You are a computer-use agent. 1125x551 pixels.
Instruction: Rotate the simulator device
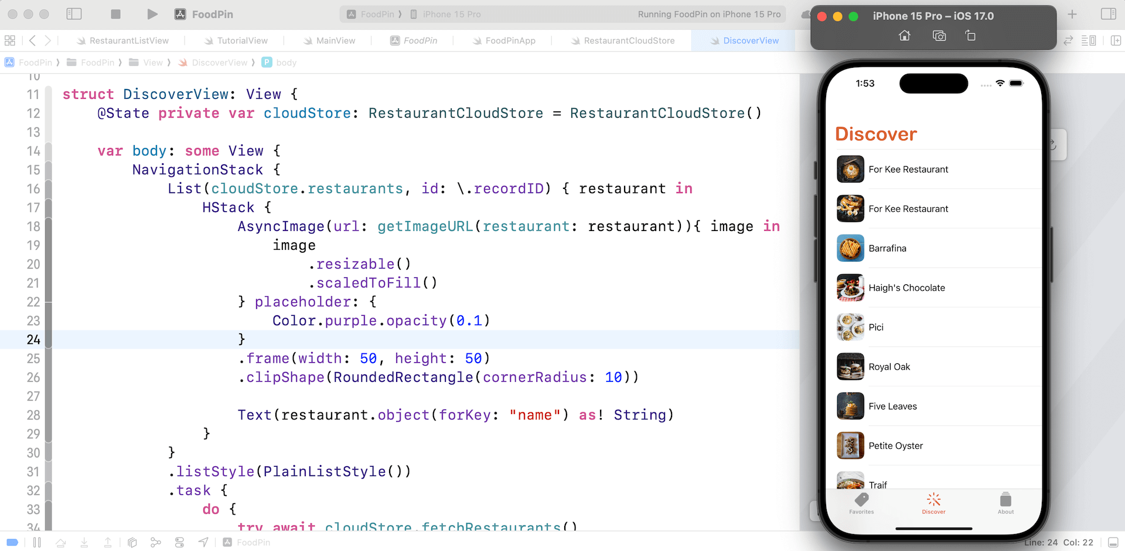click(970, 36)
